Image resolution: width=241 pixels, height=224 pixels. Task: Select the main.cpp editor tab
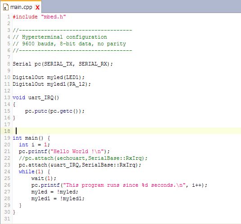point(21,7)
